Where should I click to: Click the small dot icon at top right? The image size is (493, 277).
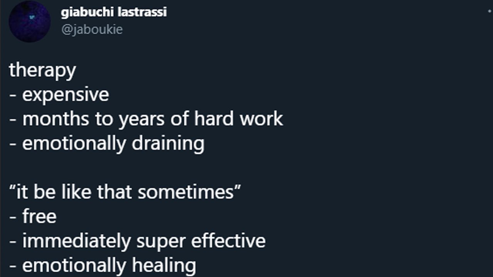coord(490,12)
